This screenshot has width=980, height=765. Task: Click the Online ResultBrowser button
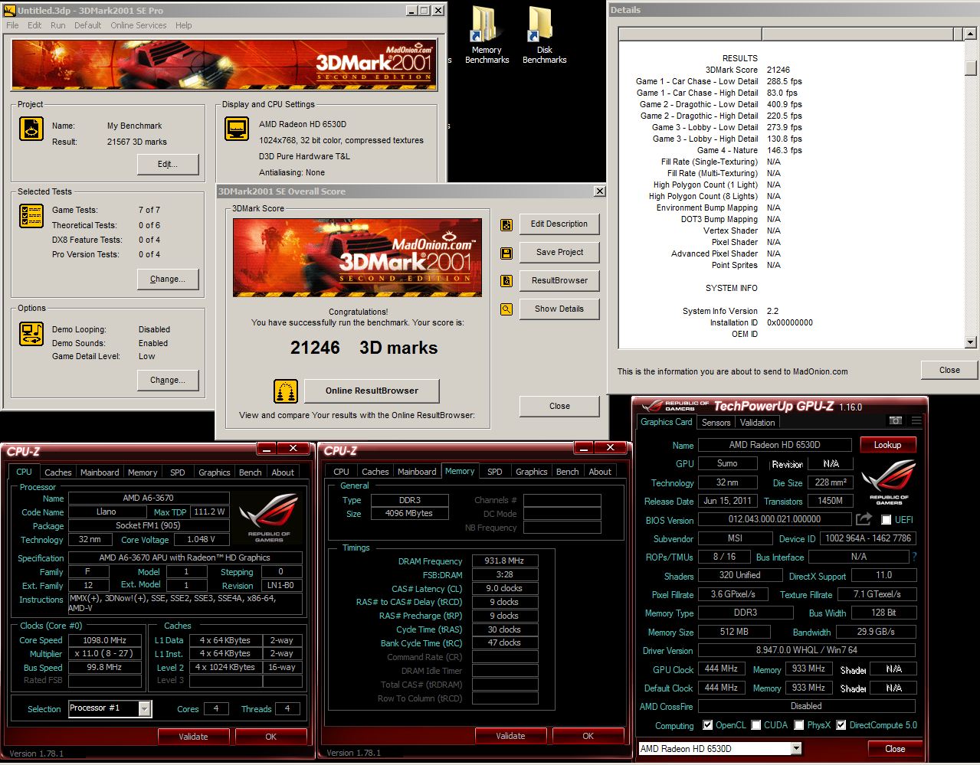coord(372,391)
